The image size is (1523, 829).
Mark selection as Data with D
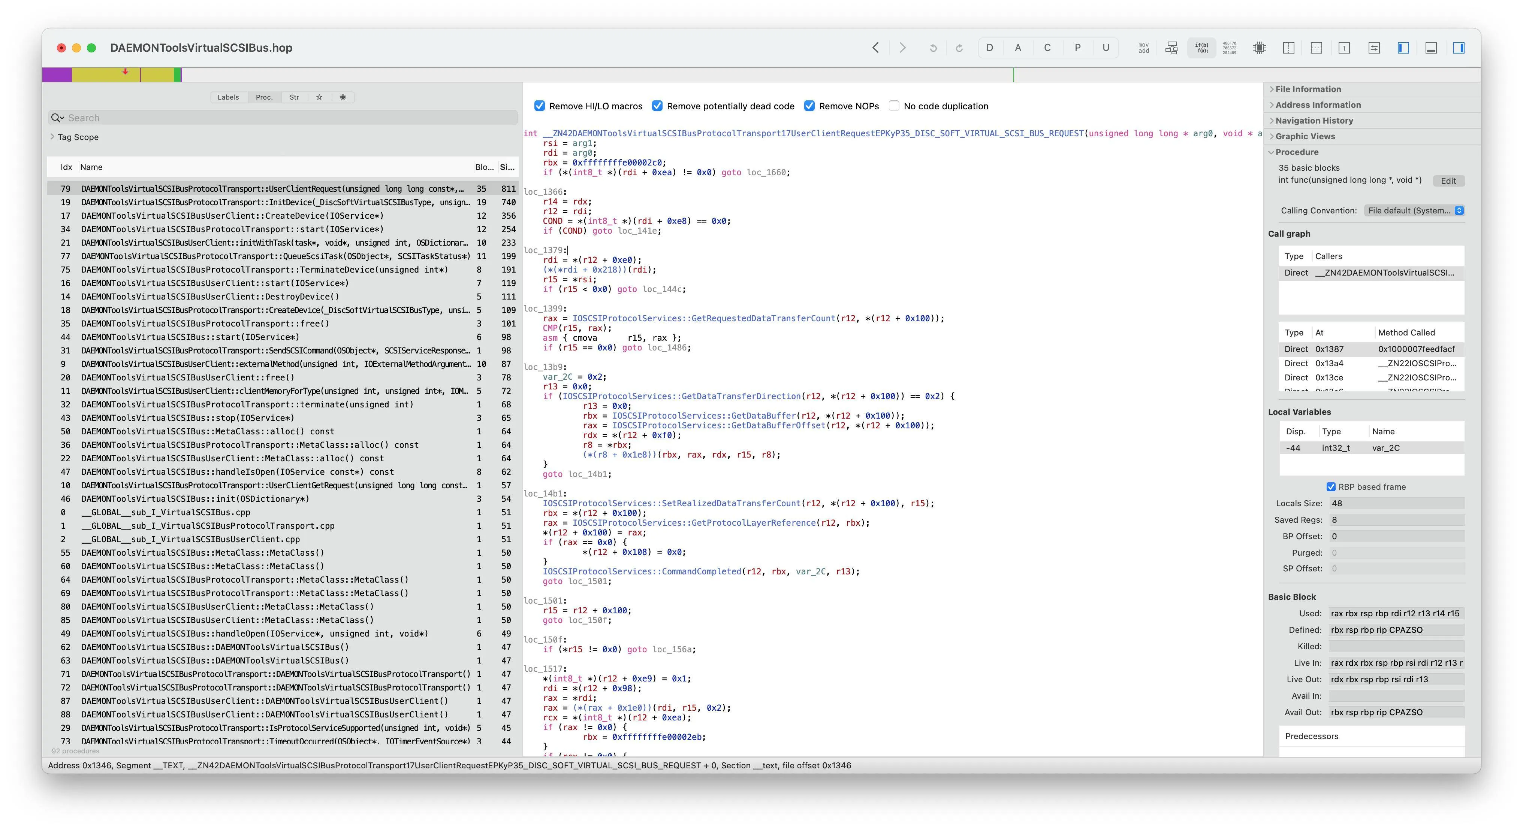pyautogui.click(x=990, y=48)
